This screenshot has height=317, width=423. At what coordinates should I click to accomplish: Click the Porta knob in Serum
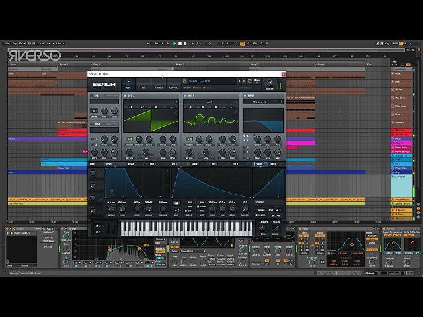262,229
